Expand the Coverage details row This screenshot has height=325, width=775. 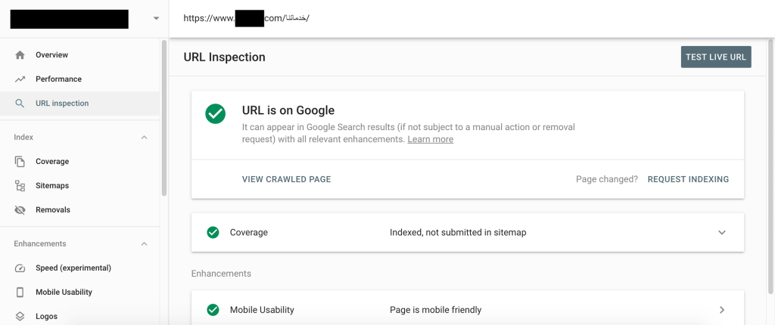tap(721, 233)
